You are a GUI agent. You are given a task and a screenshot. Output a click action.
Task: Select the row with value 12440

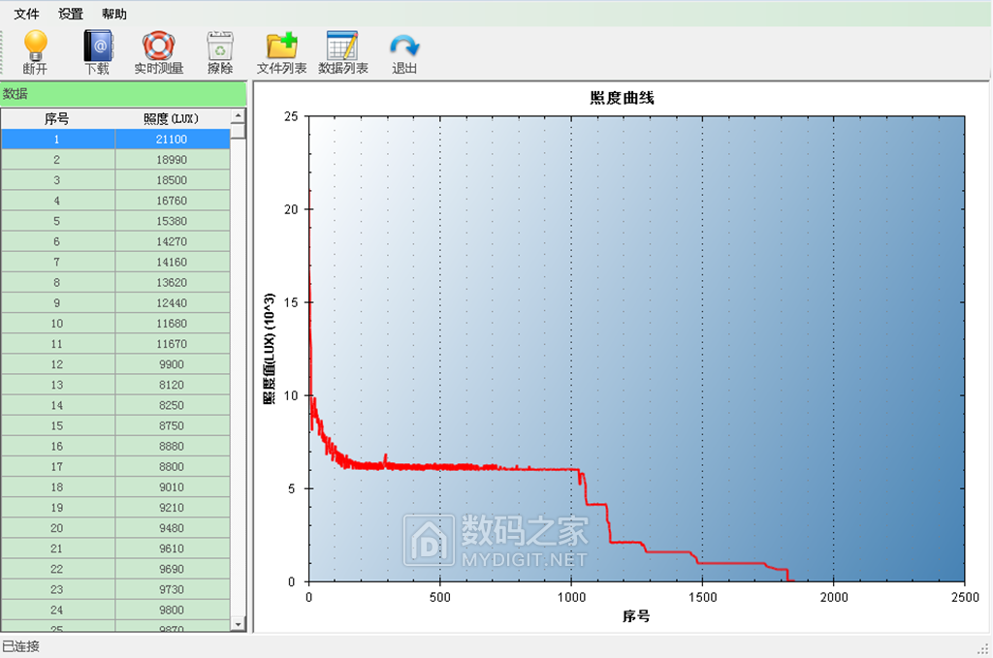coord(115,303)
